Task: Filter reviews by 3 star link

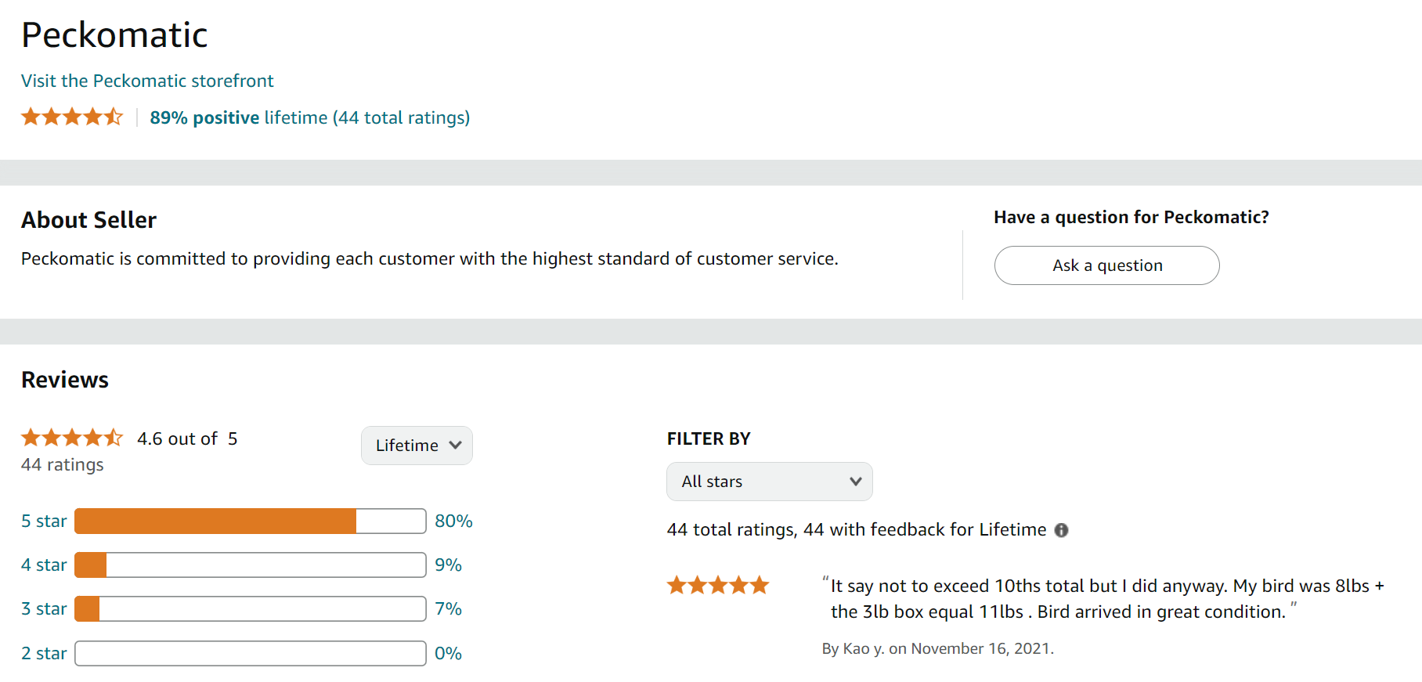Action: click(x=44, y=608)
